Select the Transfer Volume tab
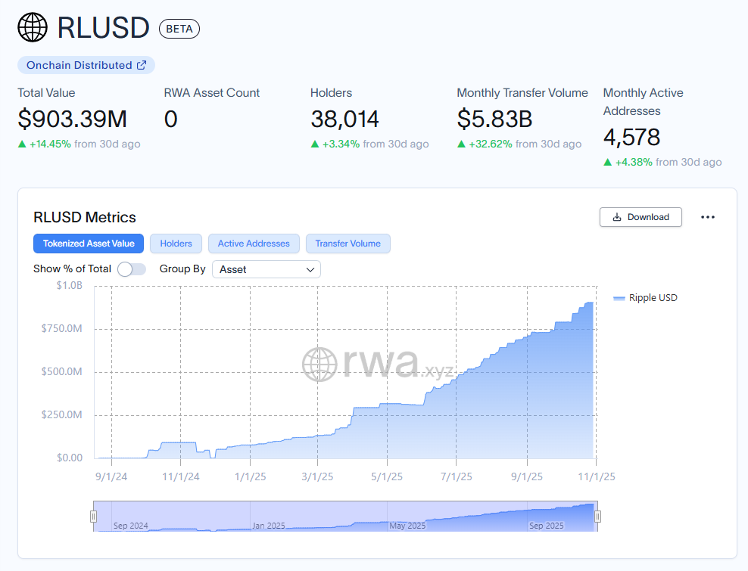This screenshot has height=571, width=748. (348, 244)
